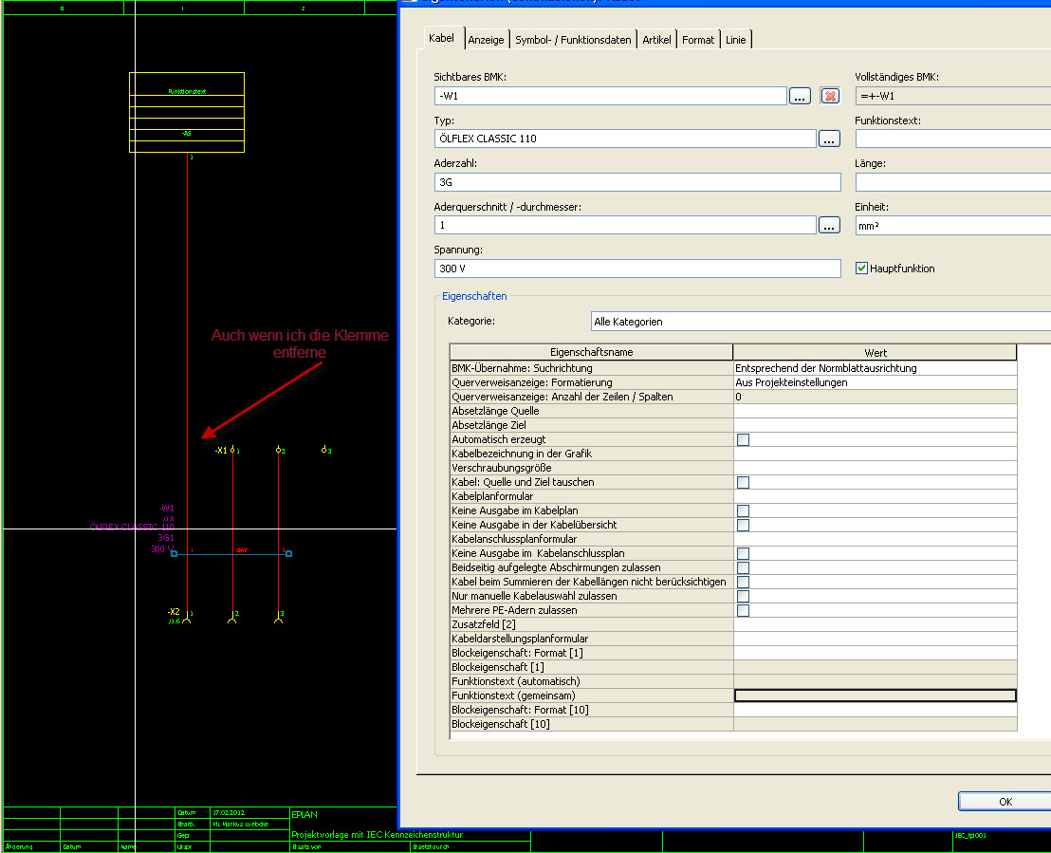The height and width of the screenshot is (853, 1051).
Task: Click the Eigenschaftsname column header
Action: pos(591,353)
